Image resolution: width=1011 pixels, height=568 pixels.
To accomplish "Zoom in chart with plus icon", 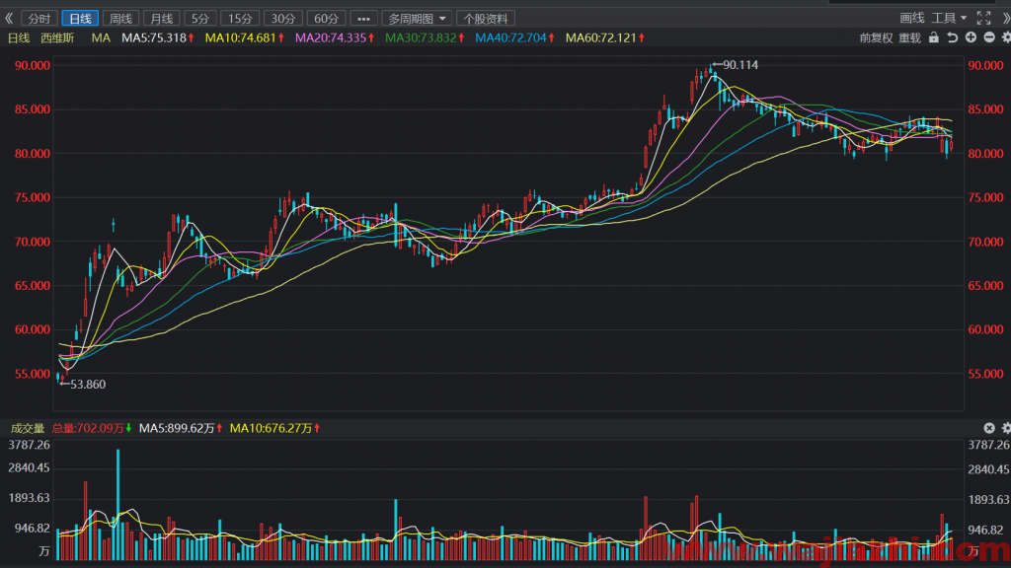I will 971,38.
